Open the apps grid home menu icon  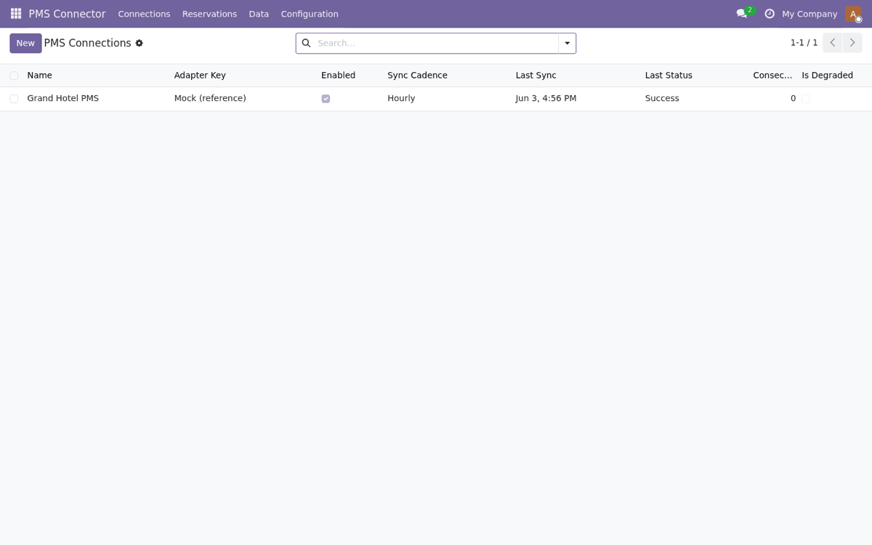(16, 14)
